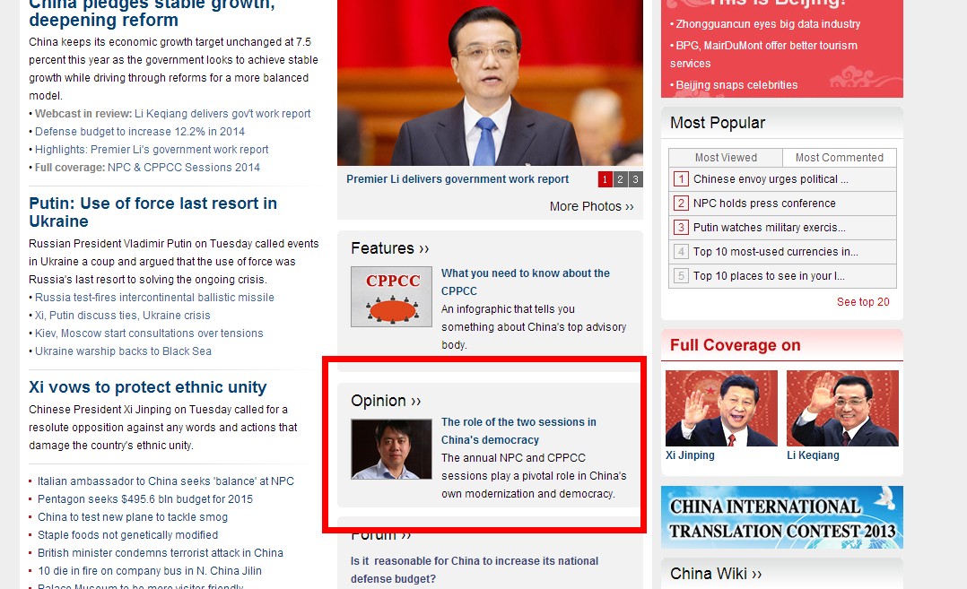Viewport: 967px width, 589px height.
Task: Click the rank 5 number badge
Action: point(681,276)
